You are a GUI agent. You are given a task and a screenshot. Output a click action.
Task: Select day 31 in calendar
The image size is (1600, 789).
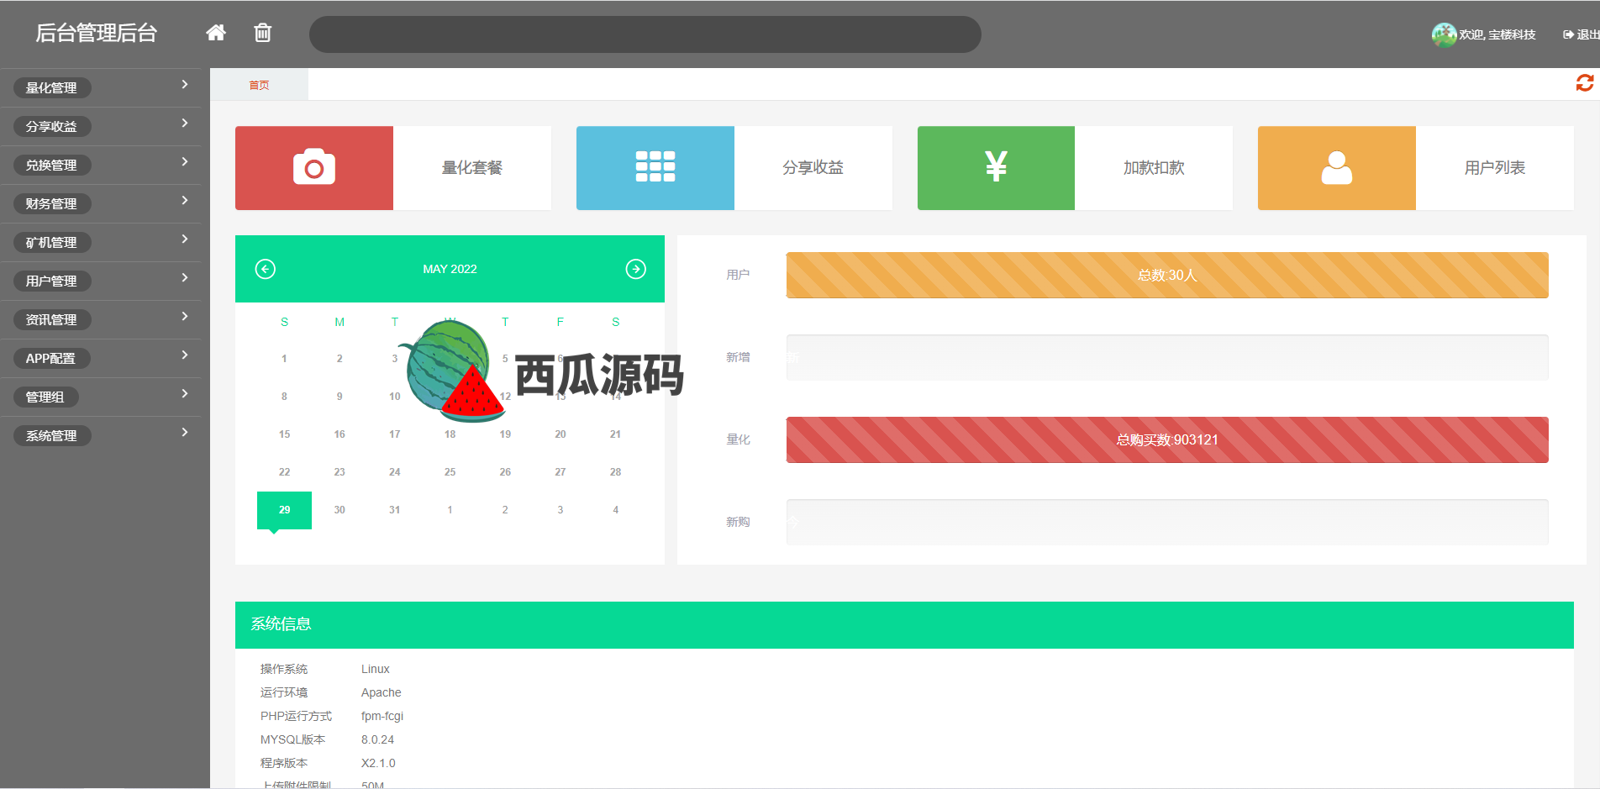point(395,510)
